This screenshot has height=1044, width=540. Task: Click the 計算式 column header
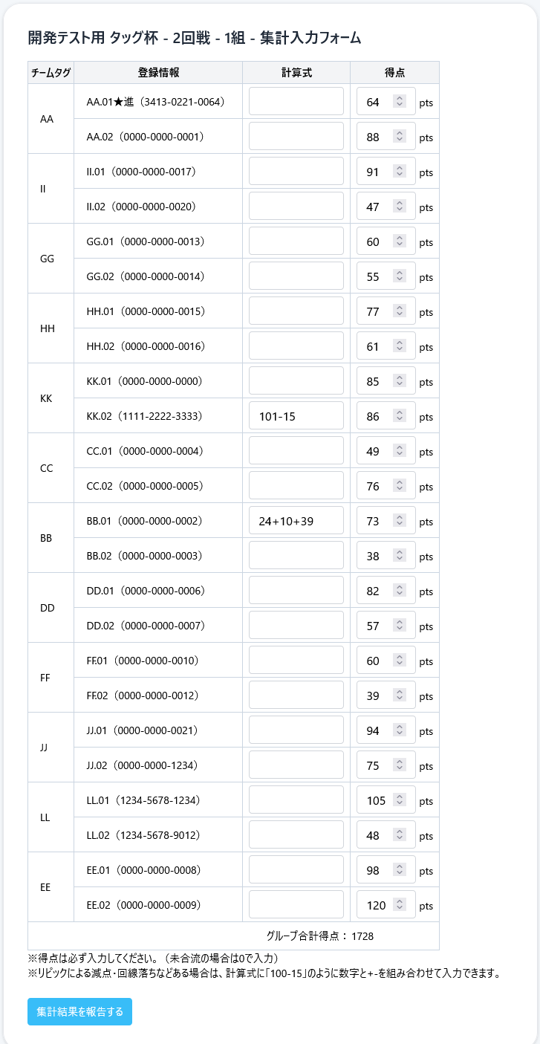click(296, 73)
